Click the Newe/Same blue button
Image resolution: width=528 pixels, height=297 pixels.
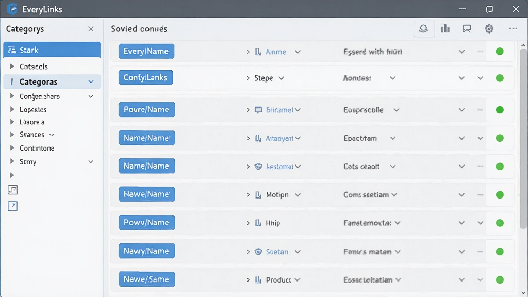pos(146,279)
